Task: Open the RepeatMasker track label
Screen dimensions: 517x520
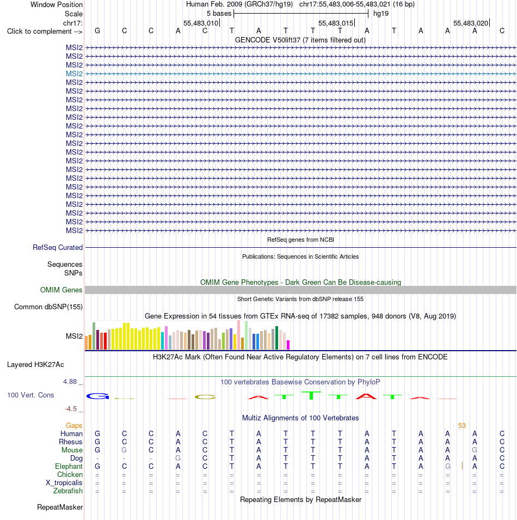Action: 60,507
